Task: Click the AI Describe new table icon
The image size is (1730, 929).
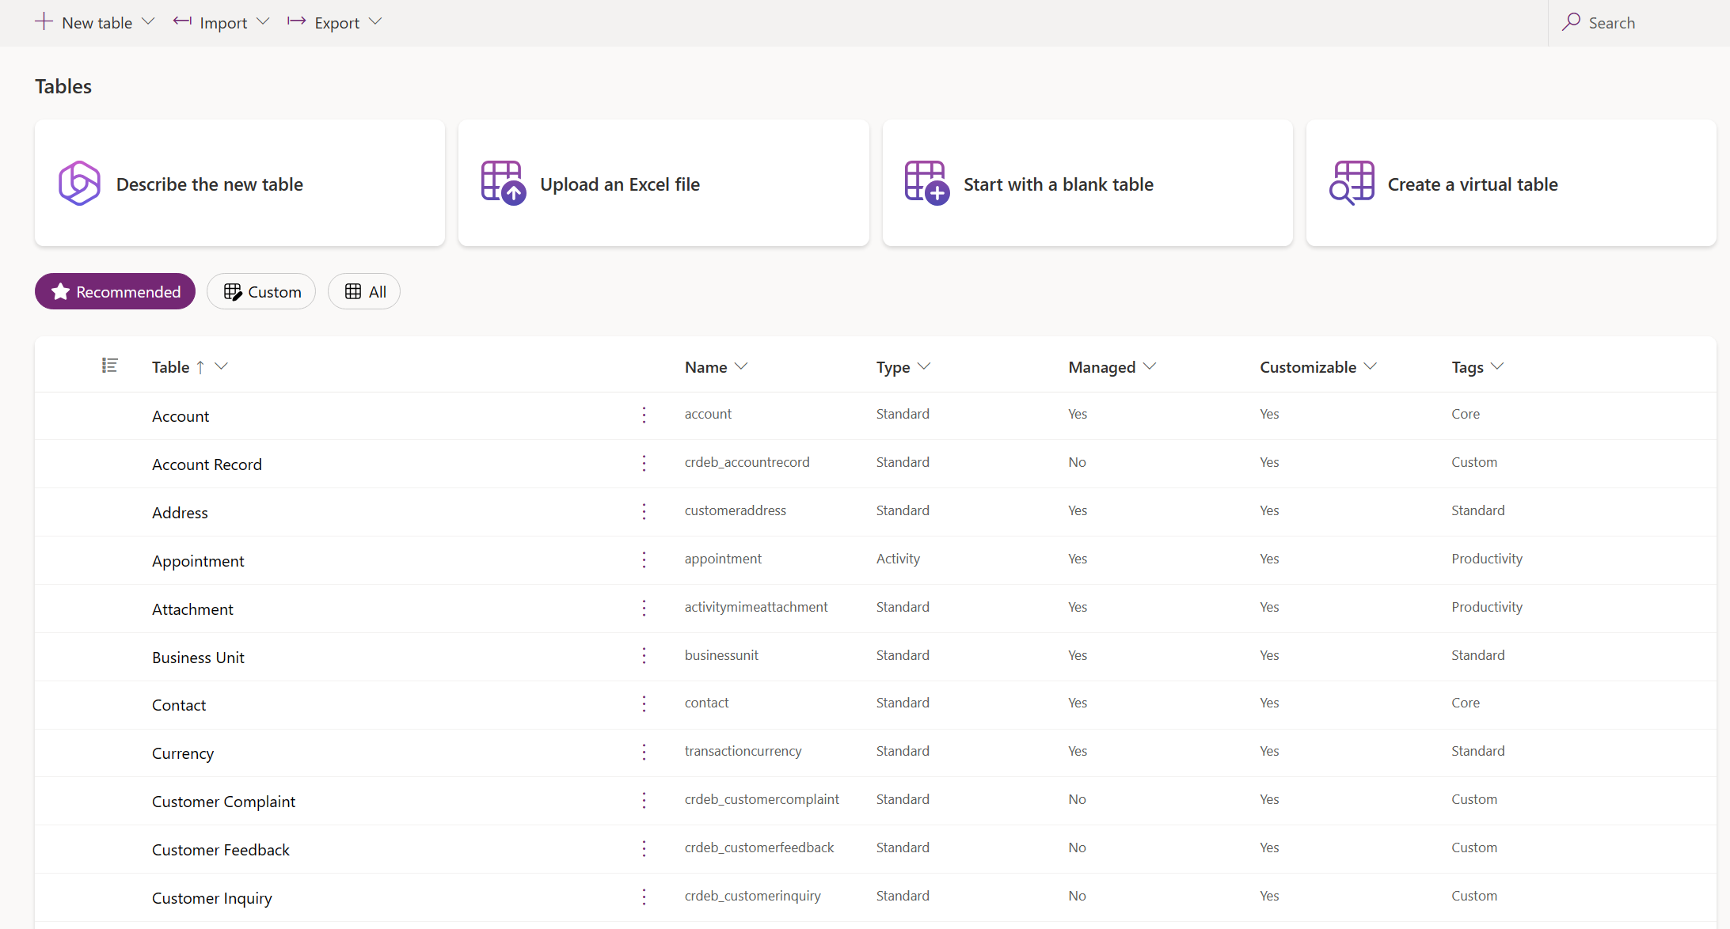Action: pos(77,183)
